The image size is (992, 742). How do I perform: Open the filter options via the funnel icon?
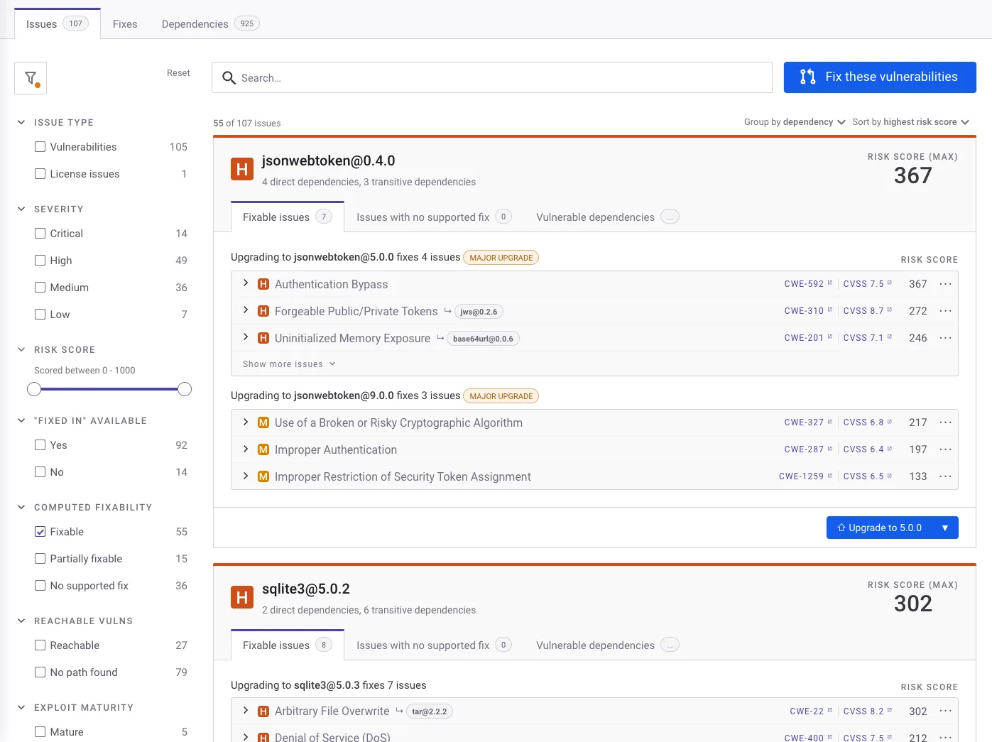tap(30, 77)
